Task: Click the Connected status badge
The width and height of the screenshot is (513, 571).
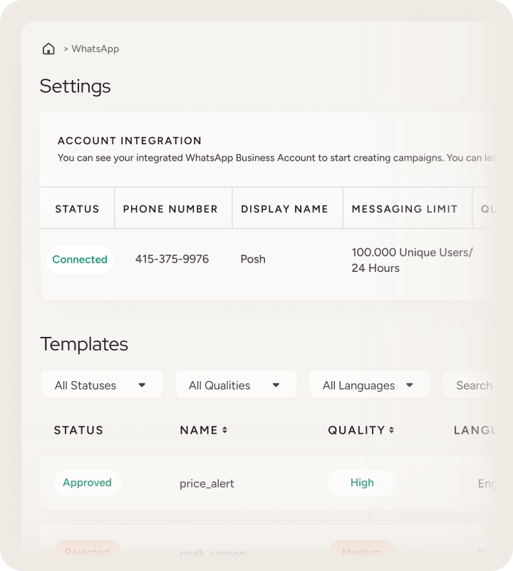Action: coord(80,260)
